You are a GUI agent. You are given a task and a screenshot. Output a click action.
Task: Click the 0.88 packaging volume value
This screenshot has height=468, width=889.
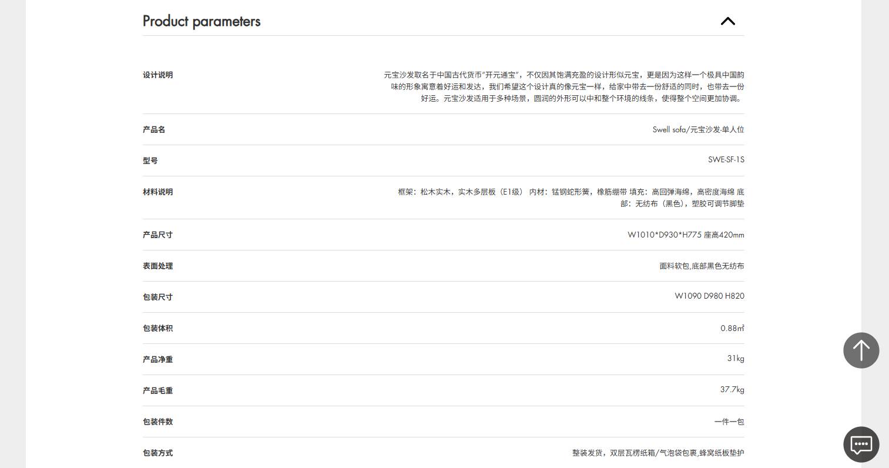[732, 329]
